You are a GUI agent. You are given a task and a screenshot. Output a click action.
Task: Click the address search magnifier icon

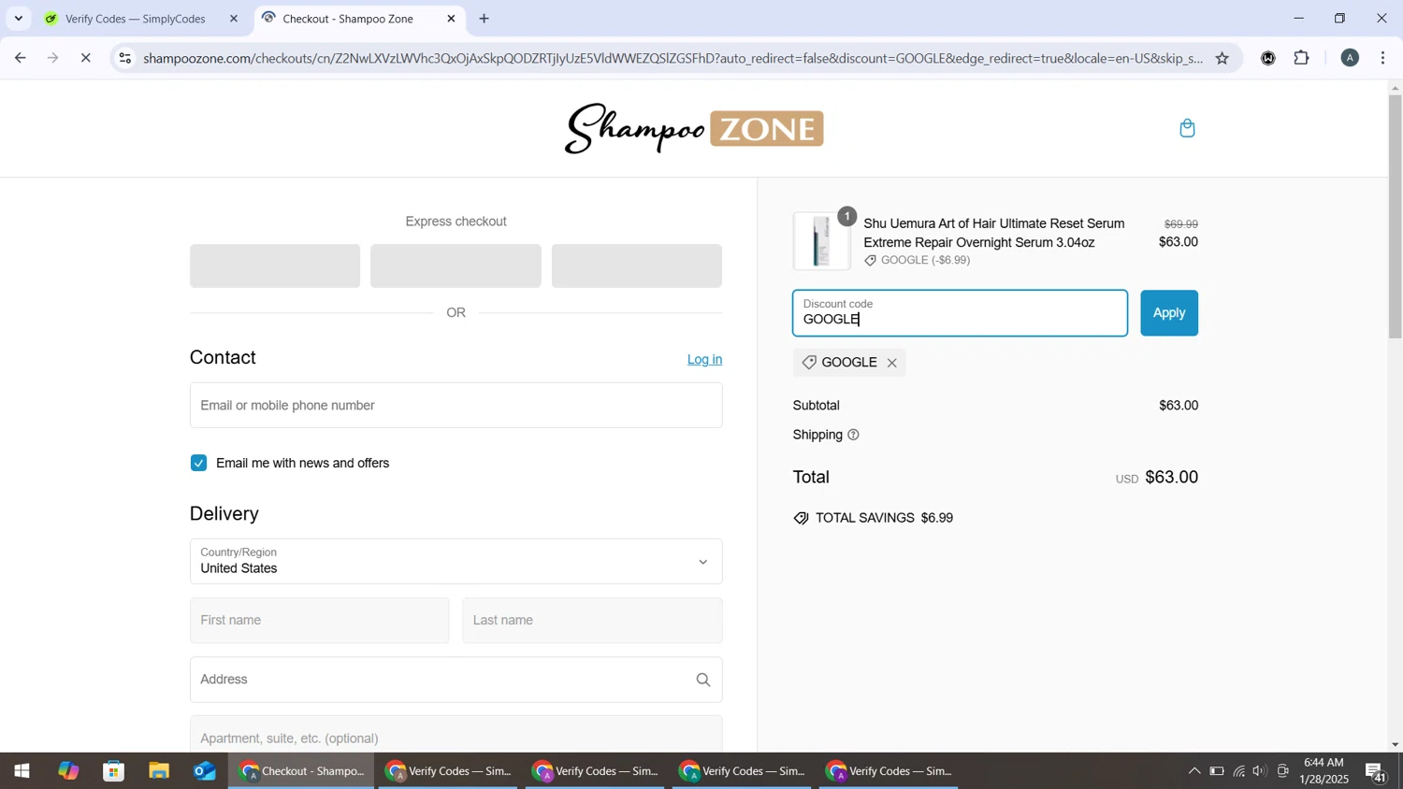703,680
